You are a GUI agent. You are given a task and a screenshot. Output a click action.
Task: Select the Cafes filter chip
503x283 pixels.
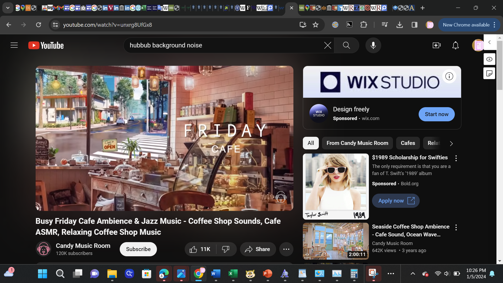click(x=408, y=143)
